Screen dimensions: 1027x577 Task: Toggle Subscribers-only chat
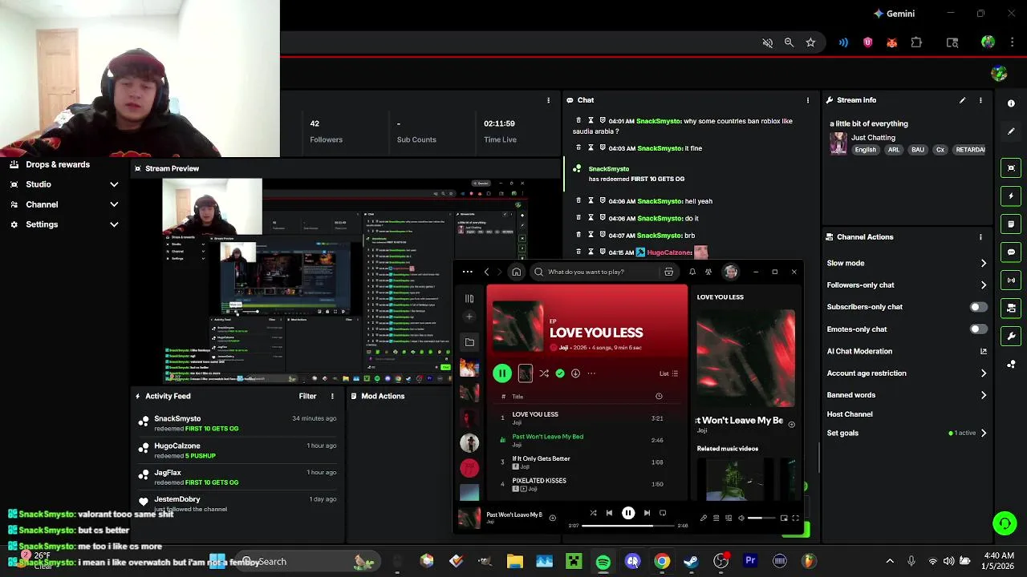pyautogui.click(x=978, y=307)
